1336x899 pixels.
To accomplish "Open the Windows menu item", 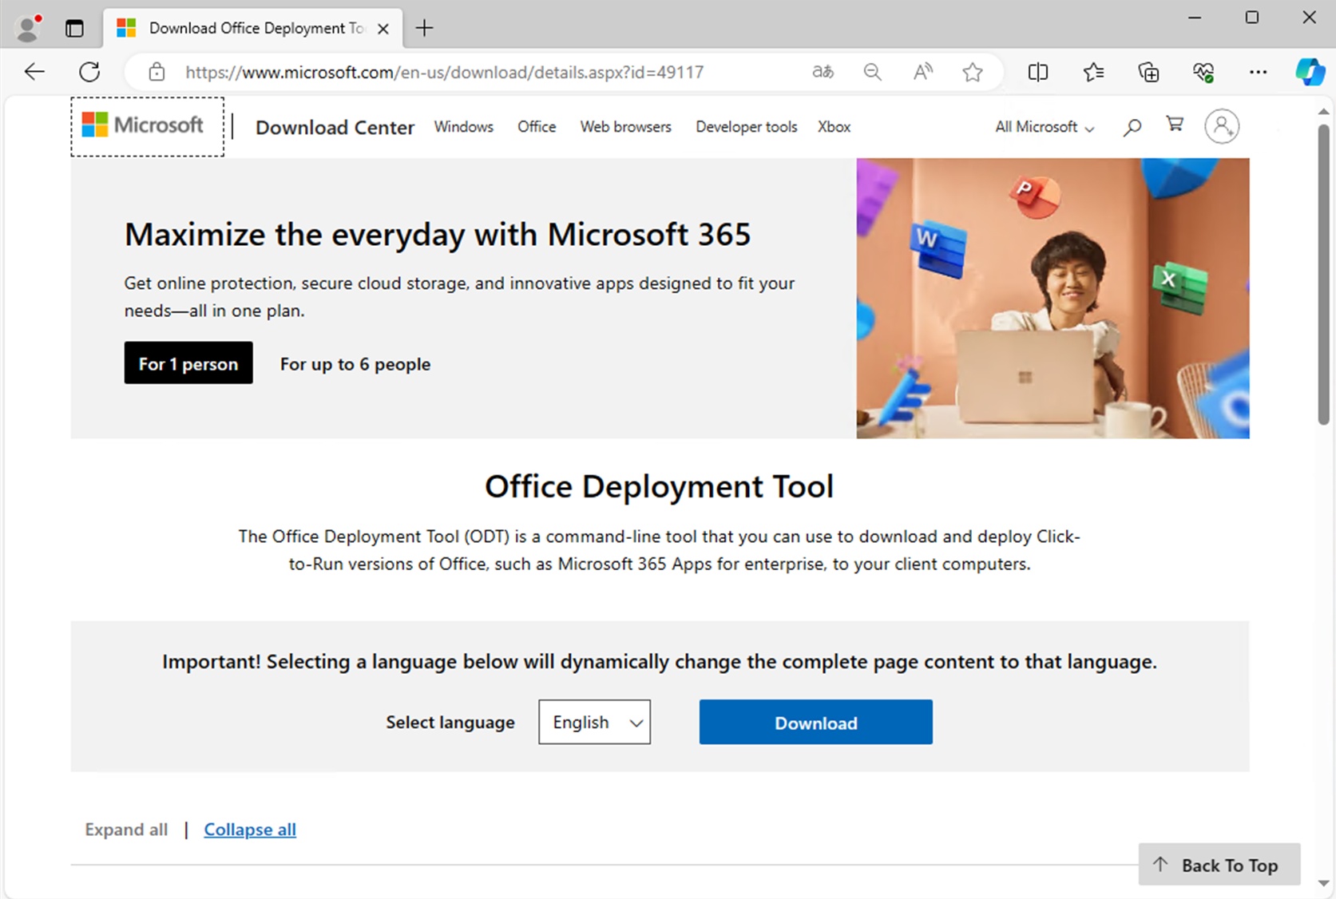I will [464, 127].
